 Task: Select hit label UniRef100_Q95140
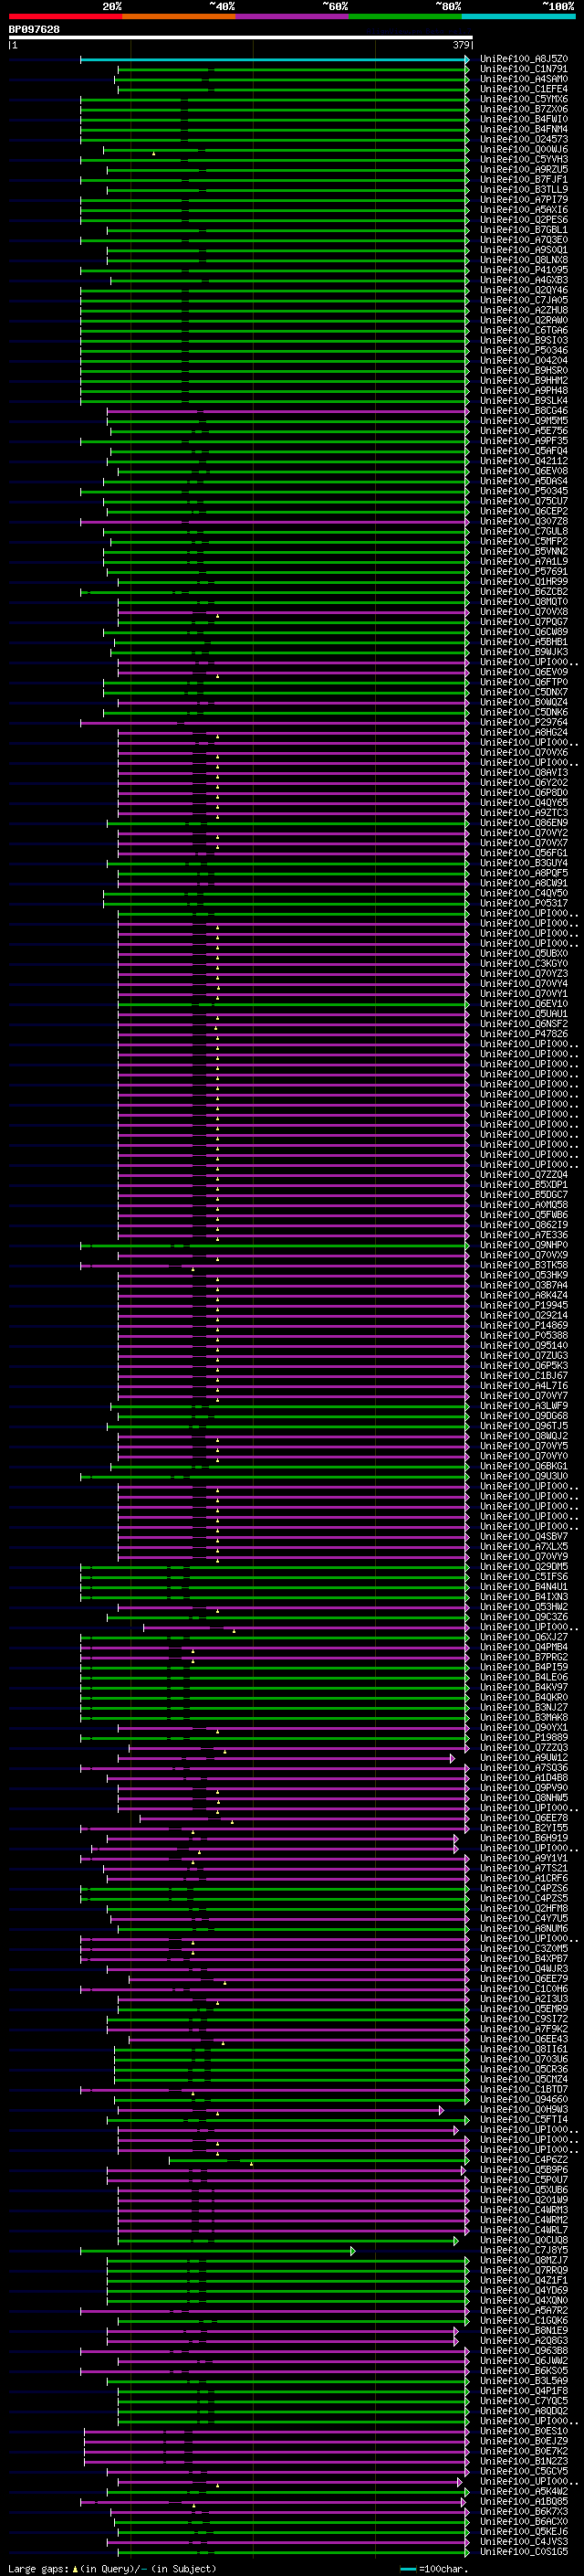click(x=523, y=1345)
